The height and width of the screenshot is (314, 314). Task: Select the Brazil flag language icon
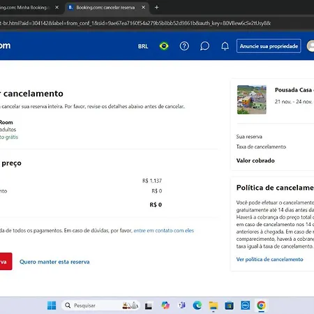(164, 46)
